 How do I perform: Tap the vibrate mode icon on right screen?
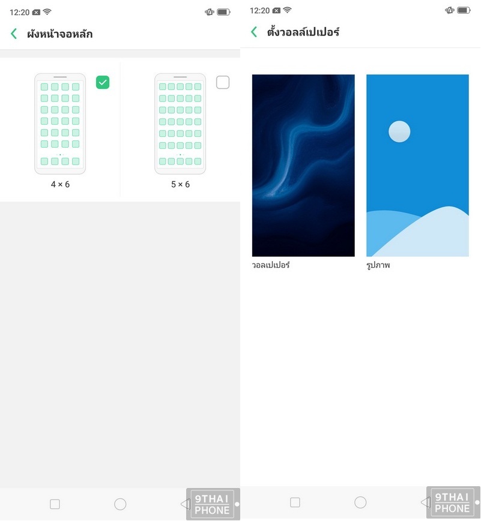tap(449, 10)
